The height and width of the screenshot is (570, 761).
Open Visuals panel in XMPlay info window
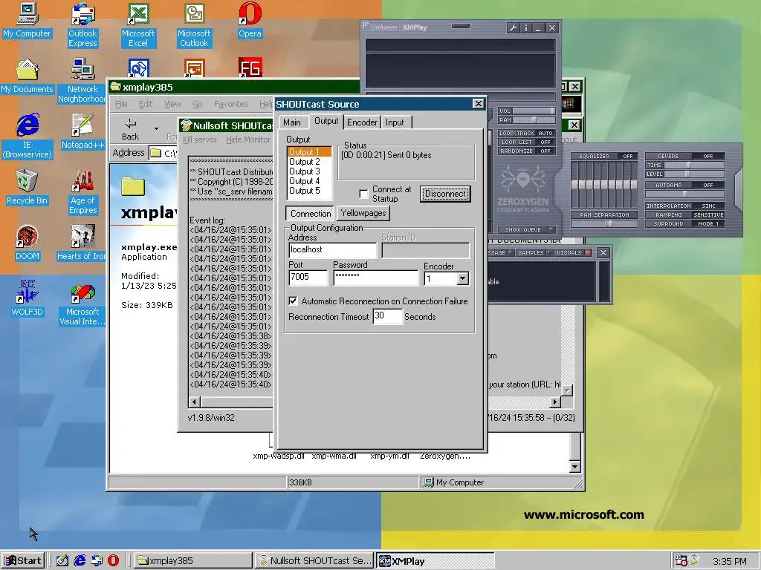click(573, 252)
